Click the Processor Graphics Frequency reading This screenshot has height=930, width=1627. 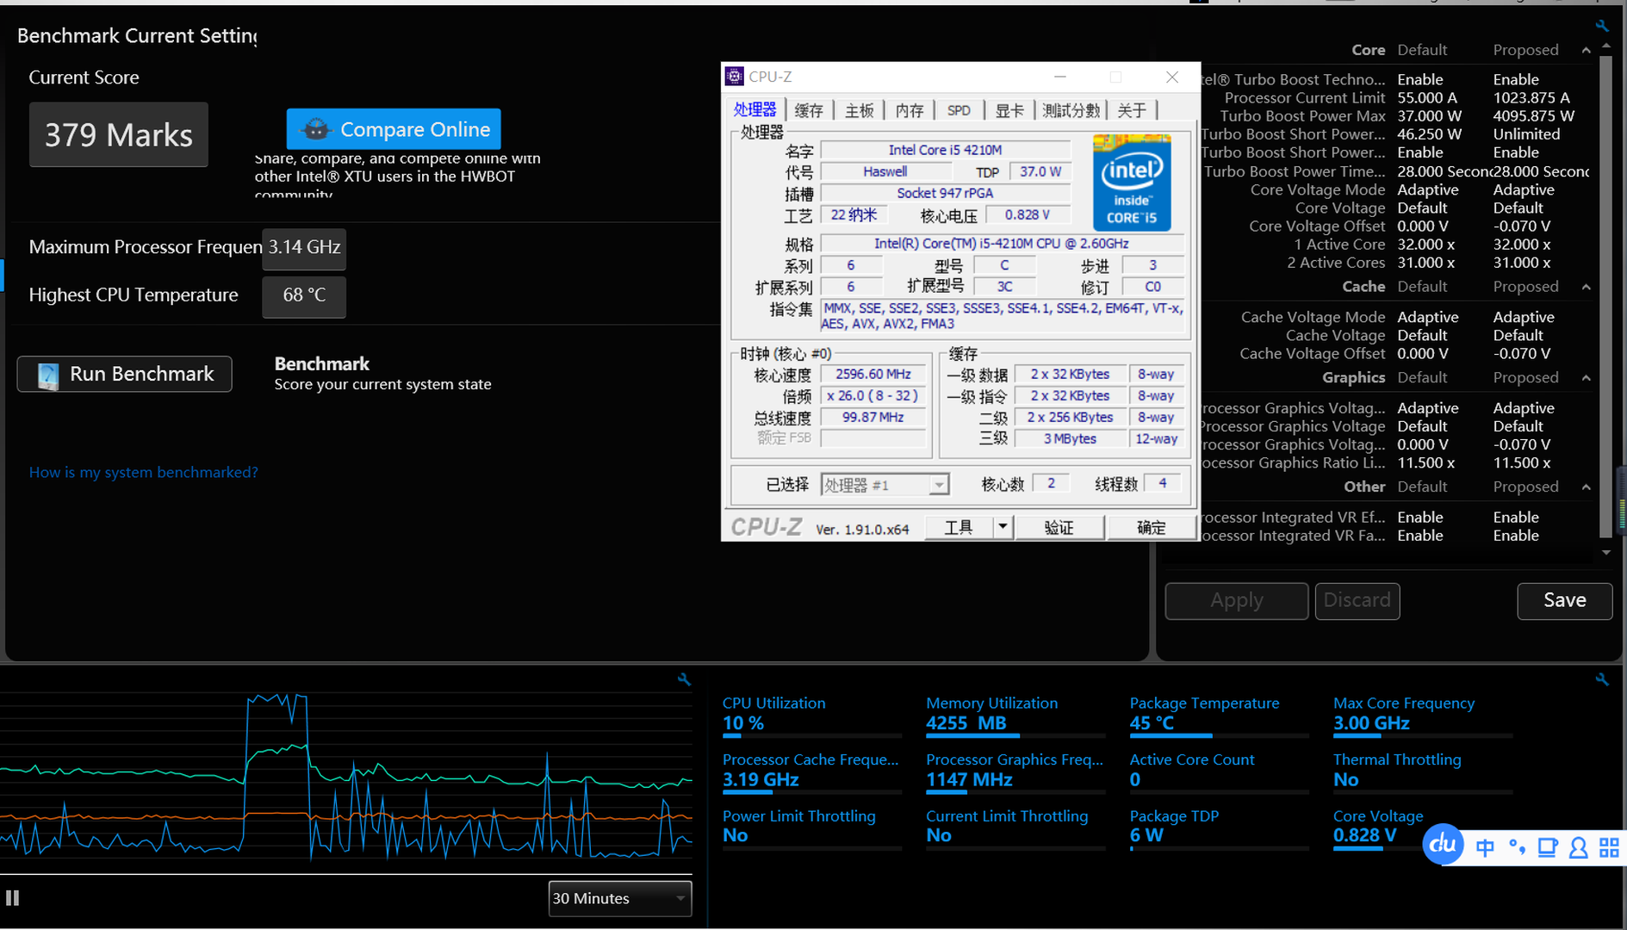969,780
